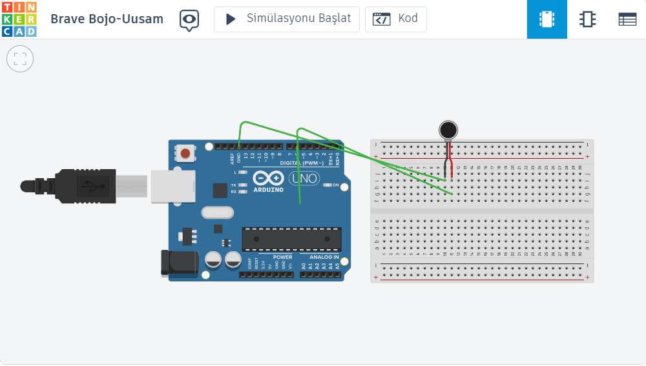Select the Arduino DC power jack
Viewport: 646px width, 366px height.
179,263
